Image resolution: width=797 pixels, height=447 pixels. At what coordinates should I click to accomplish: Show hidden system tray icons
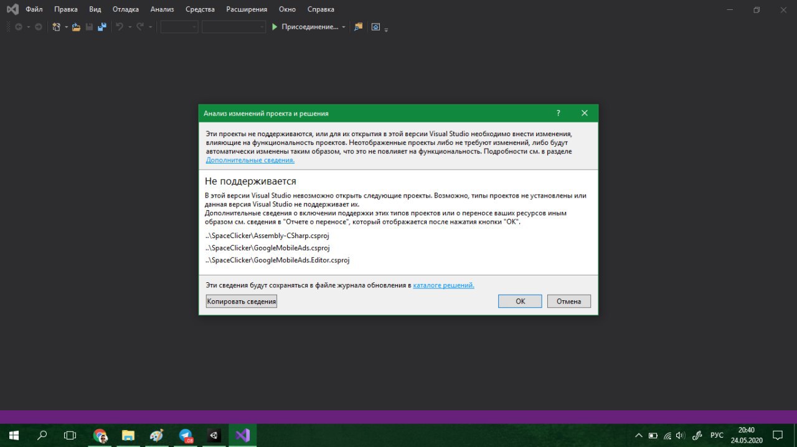[639, 435]
